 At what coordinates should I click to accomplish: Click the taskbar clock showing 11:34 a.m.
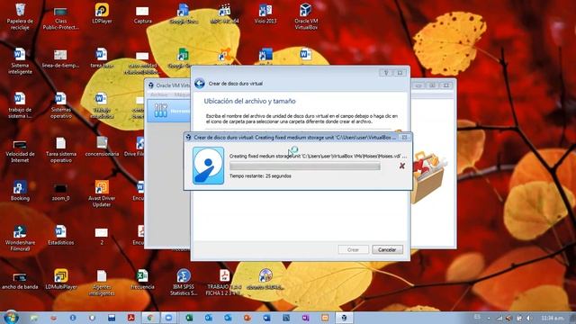click(553, 318)
